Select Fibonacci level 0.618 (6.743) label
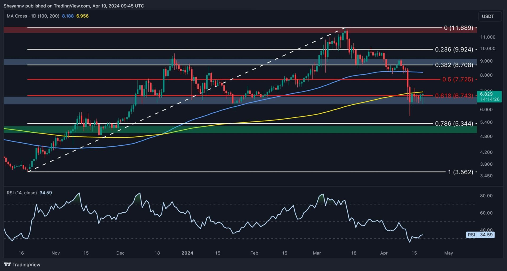507x271 pixels. pyautogui.click(x=454, y=96)
